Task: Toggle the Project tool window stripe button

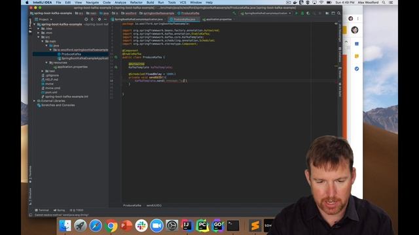Action: [30, 25]
